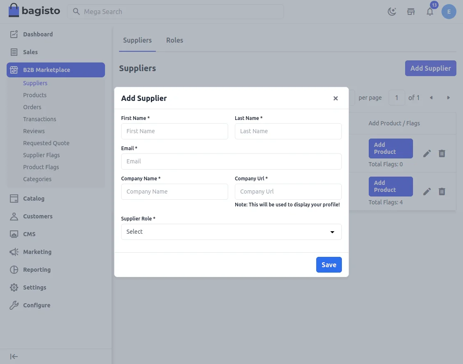
Task: Open the Supplier Flags menu item
Action: (x=41, y=155)
